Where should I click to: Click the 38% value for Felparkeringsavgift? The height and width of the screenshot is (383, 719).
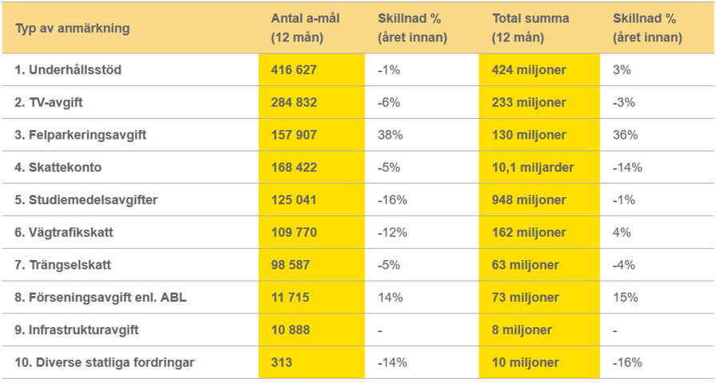[x=390, y=136]
